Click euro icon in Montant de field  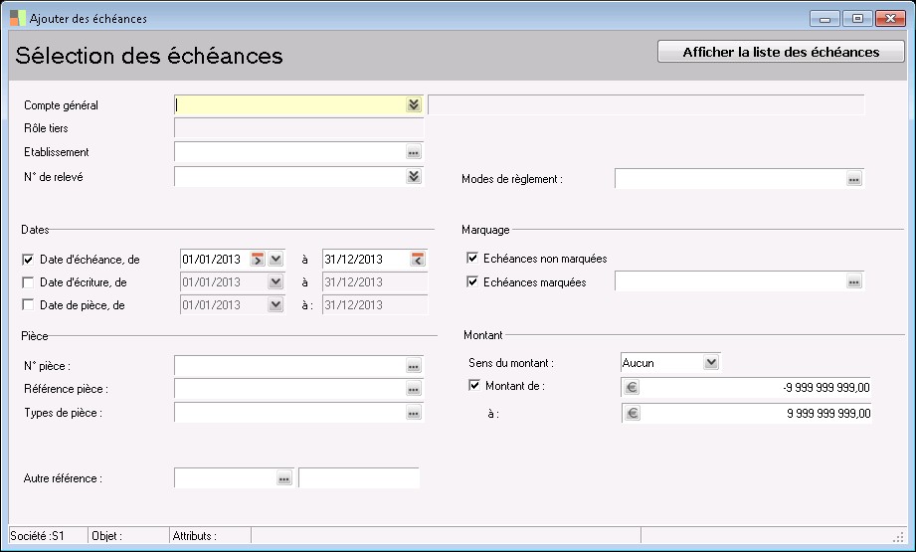[632, 387]
